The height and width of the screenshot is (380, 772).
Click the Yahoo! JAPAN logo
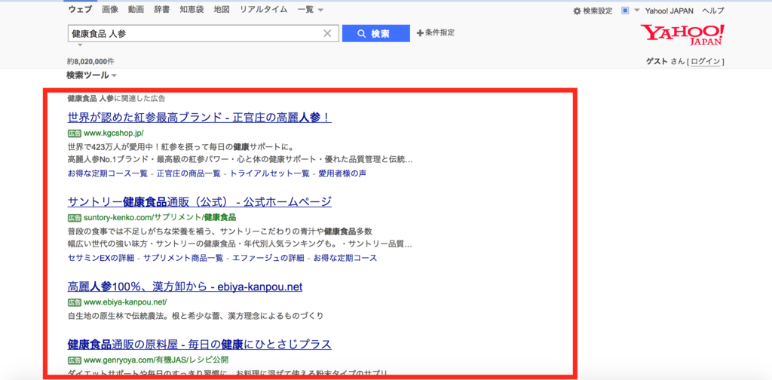coord(682,35)
